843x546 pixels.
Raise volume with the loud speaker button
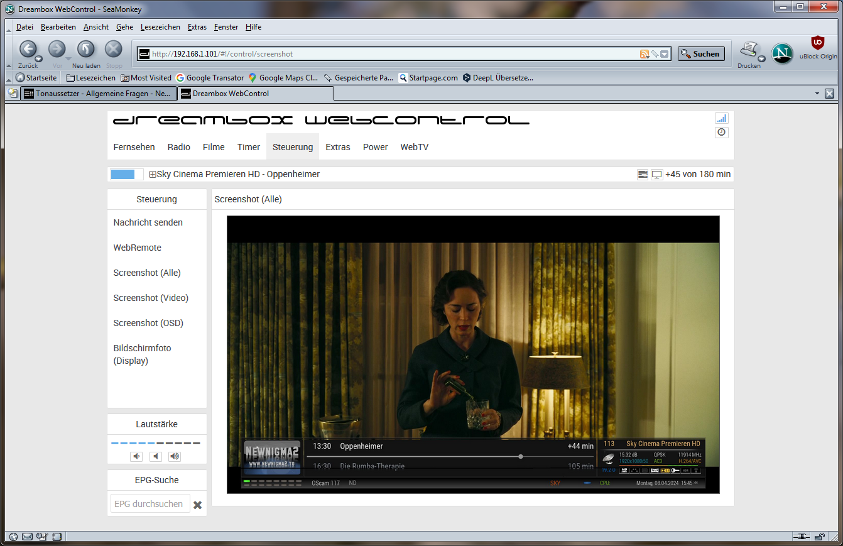175,456
